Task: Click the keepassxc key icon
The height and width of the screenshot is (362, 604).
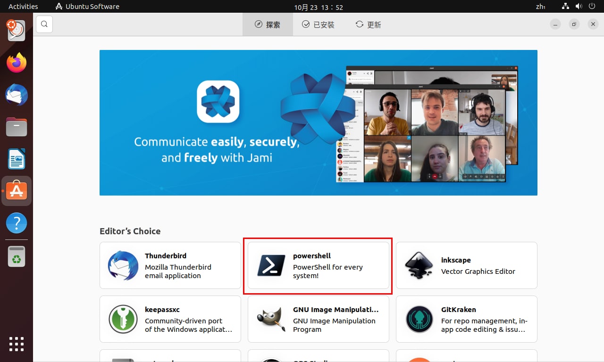Action: pos(123,319)
